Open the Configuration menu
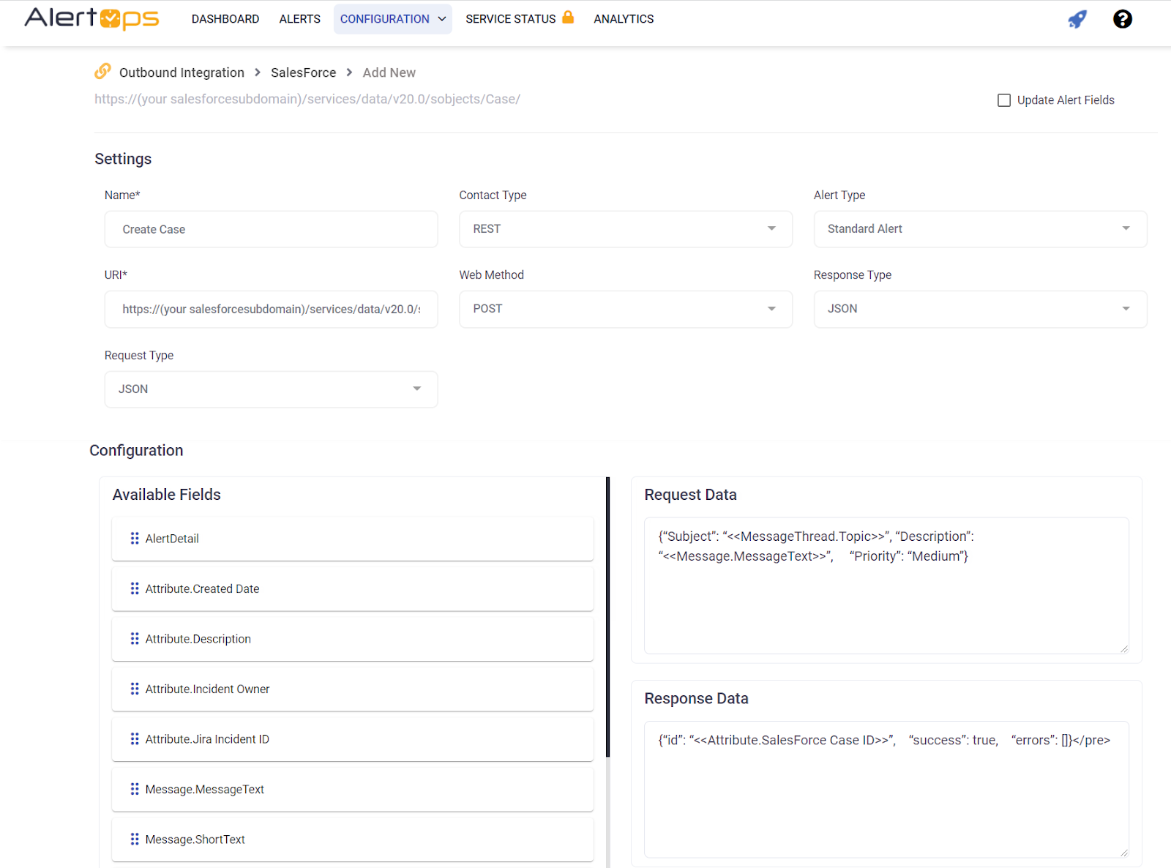 click(392, 19)
